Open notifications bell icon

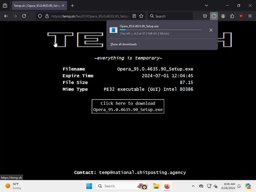pyautogui.click(x=239, y=186)
